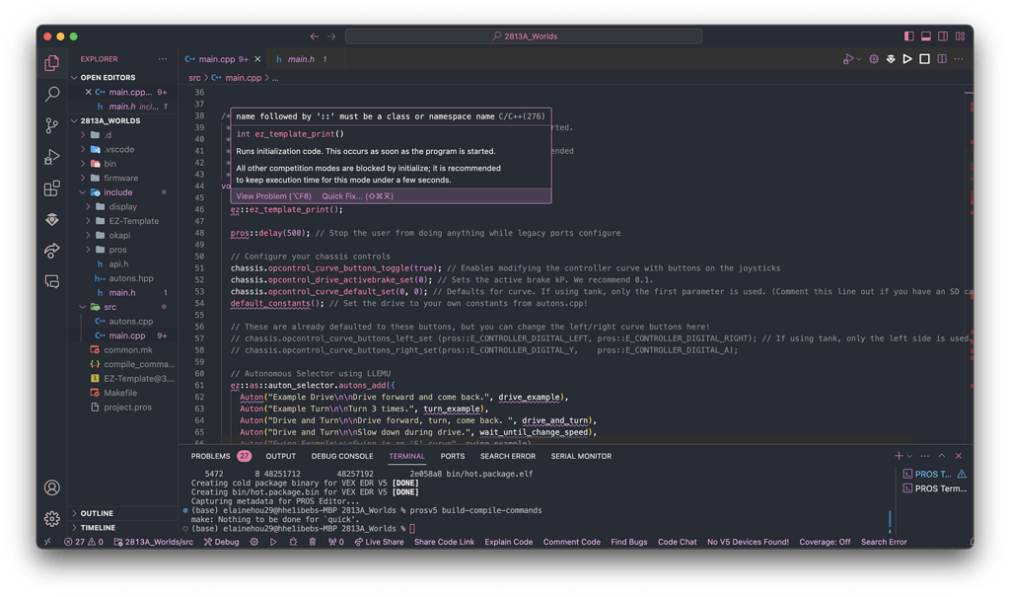Open the Search view in the activity bar

[x=51, y=96]
